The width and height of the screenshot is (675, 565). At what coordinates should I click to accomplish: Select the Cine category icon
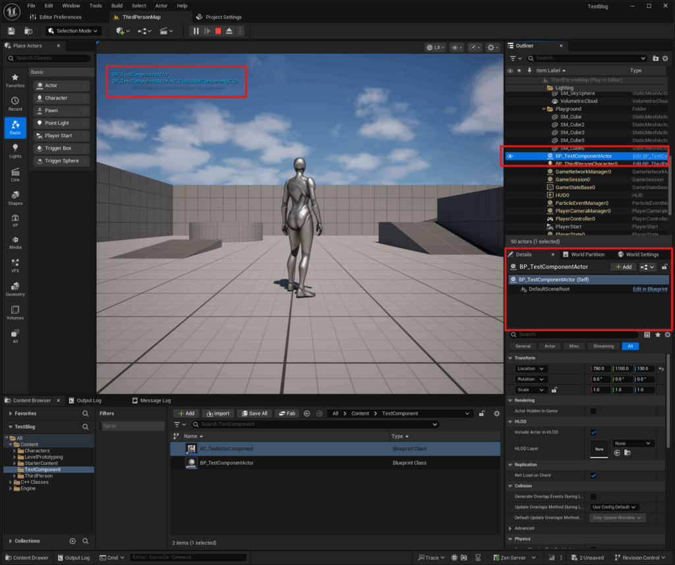click(x=15, y=175)
